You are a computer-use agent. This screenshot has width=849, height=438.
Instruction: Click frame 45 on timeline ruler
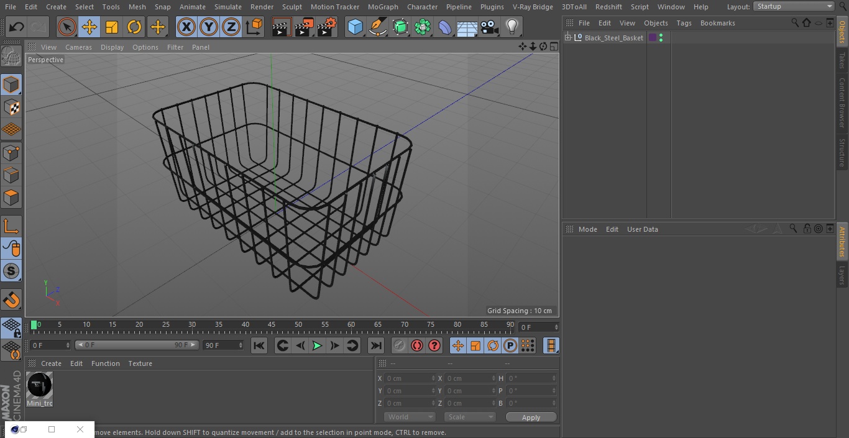click(x=272, y=324)
